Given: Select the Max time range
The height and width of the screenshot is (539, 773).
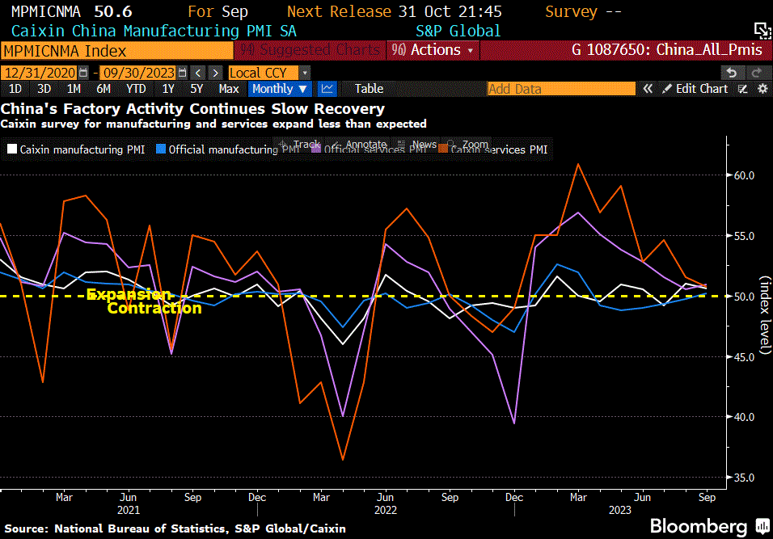Looking at the screenshot, I should click(229, 89).
